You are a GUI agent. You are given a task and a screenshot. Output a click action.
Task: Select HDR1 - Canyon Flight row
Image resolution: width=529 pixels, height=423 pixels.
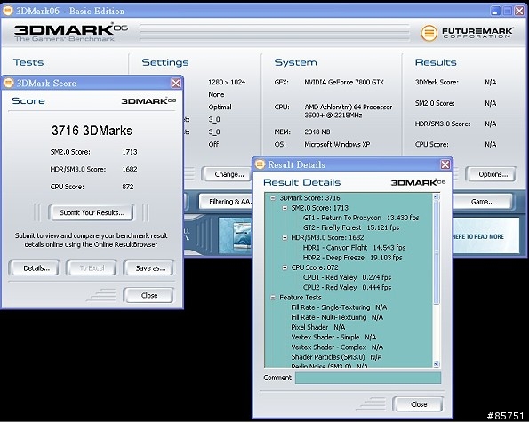pos(354,248)
